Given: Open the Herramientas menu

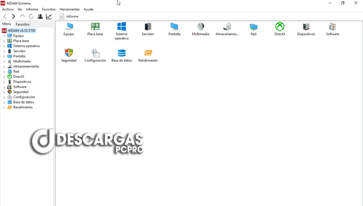Looking at the screenshot, I should pos(69,9).
